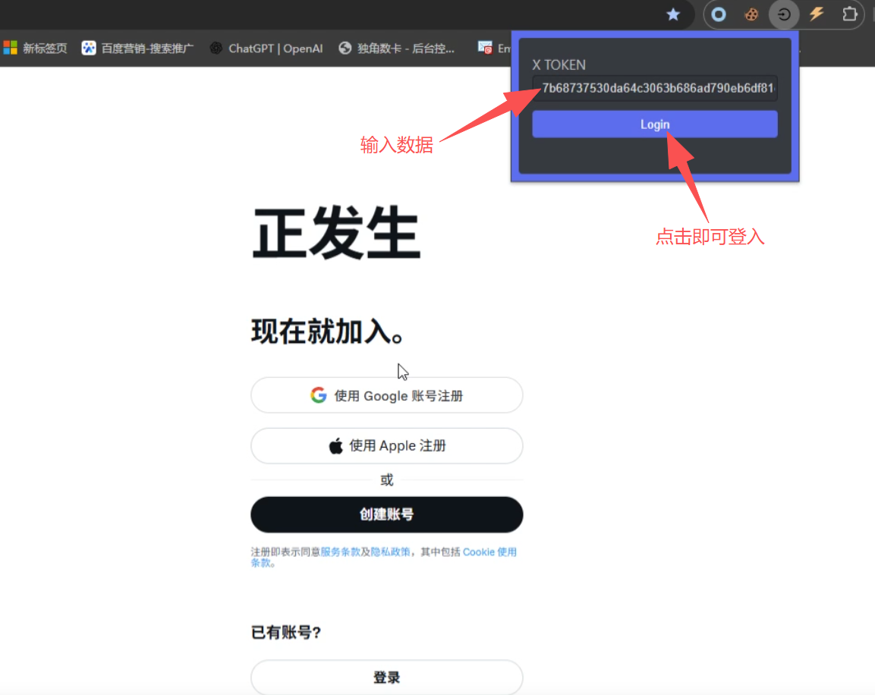Open the Cookie 使用条款 link
The image size is (875, 695).
coord(489,552)
